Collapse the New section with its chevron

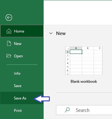51,33
